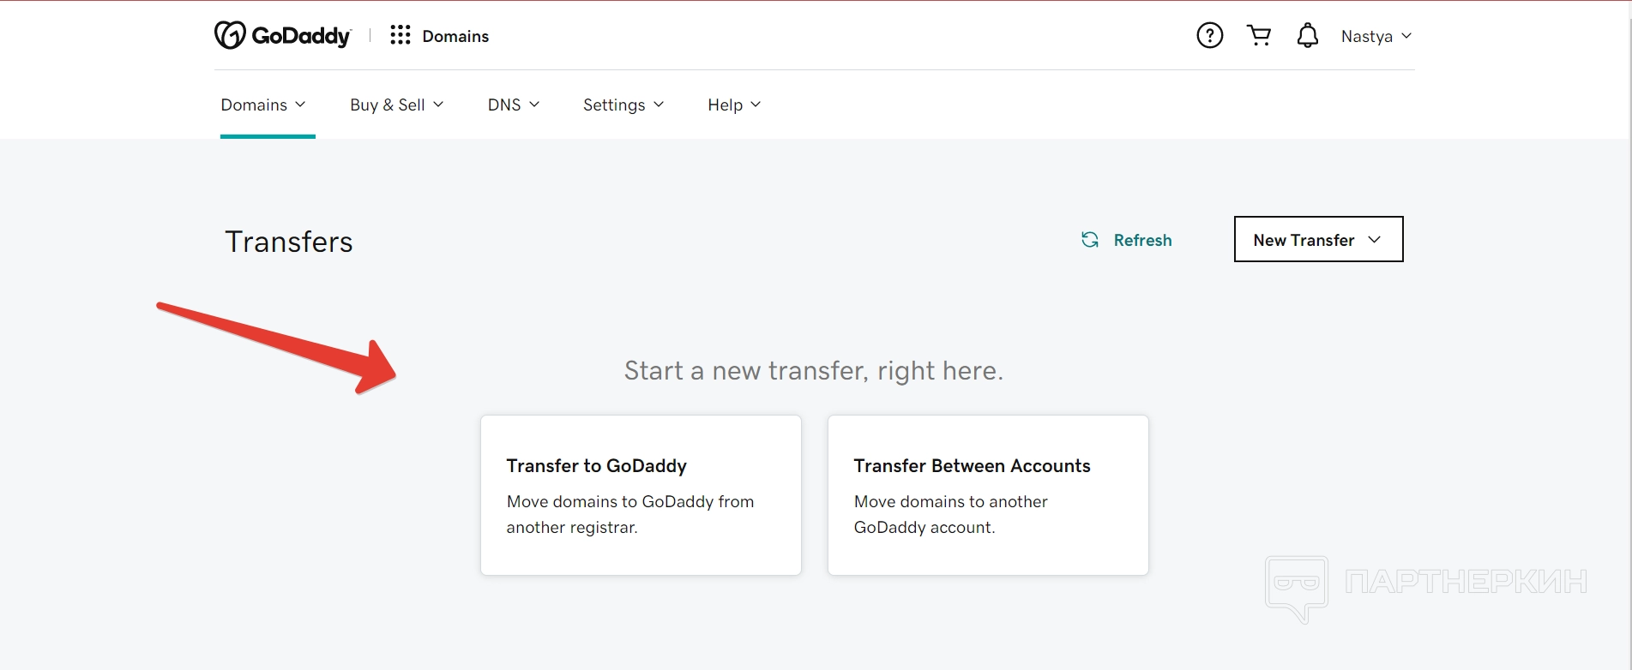Click the GoDaddy logo
The height and width of the screenshot is (670, 1632).
click(282, 35)
